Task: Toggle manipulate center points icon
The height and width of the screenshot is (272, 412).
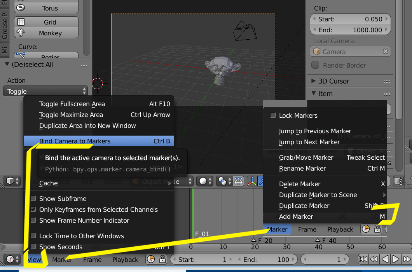Action: pyautogui.click(x=239, y=181)
